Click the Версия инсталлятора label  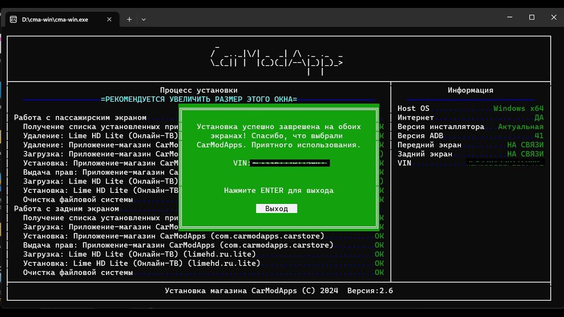[441, 127]
